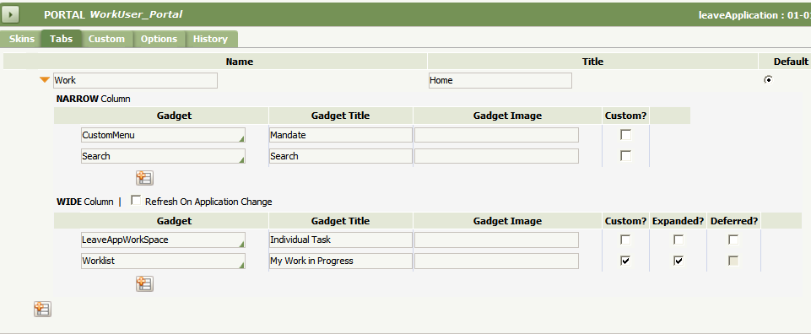The image size is (811, 334).
Task: Click the add row icon under NARROW column
Action: pos(144,178)
